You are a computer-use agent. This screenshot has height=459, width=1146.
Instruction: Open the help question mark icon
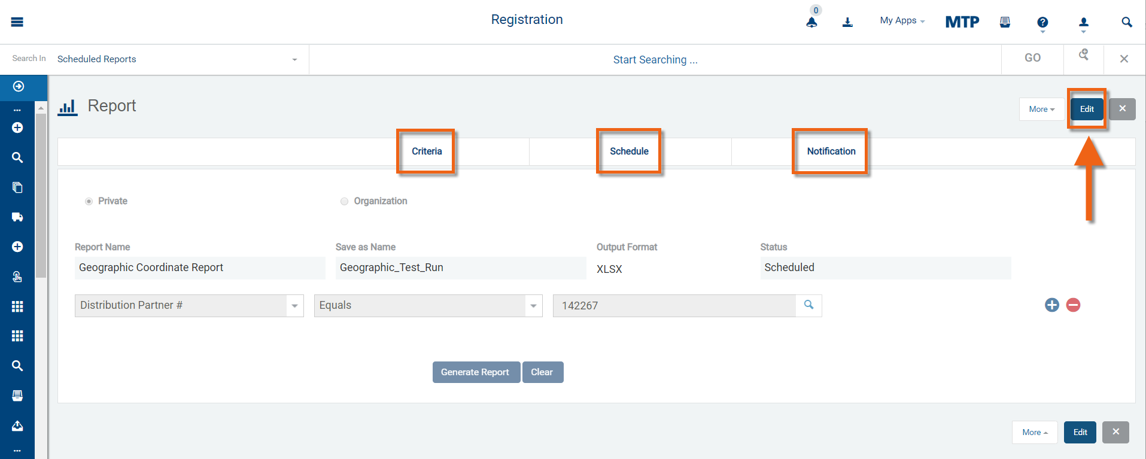coord(1042,22)
